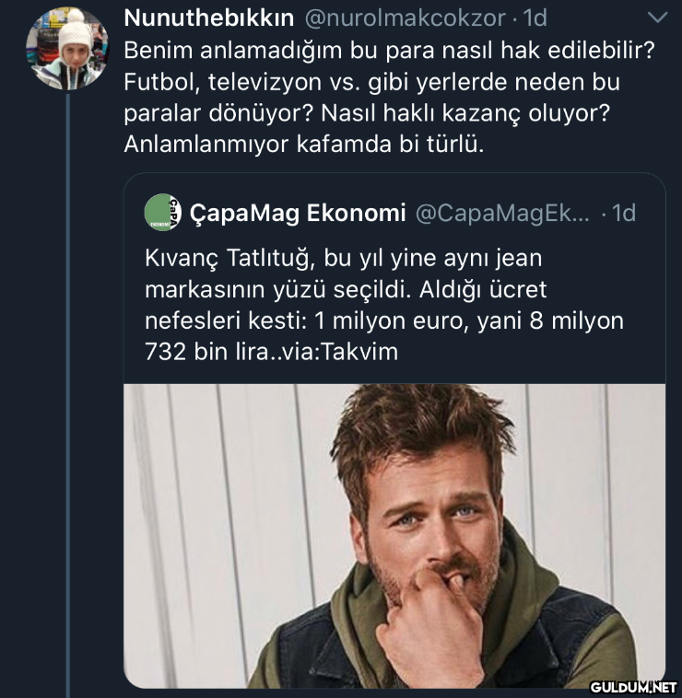Click the @CapaMagEk... handle
The width and height of the screenshot is (682, 698).
coord(503,213)
